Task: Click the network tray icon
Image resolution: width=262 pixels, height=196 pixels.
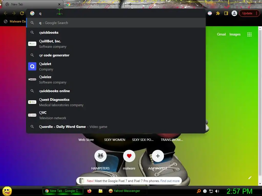Action: tap(211, 191)
